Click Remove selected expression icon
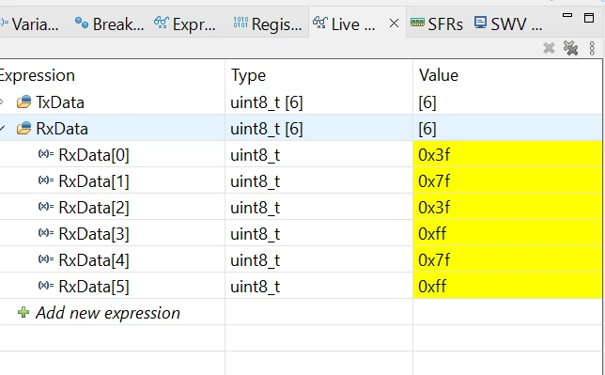605x375 pixels. tap(549, 48)
